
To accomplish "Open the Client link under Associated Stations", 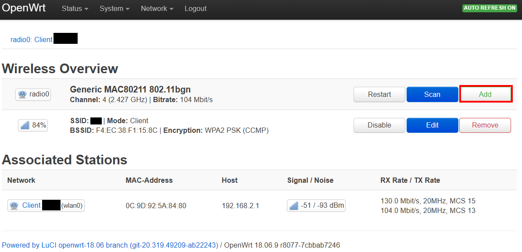I will tap(32, 206).
